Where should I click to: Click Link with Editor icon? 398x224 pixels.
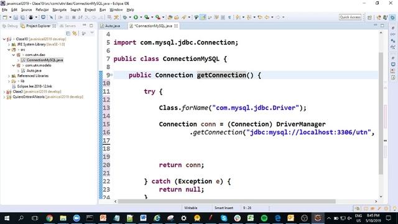click(x=75, y=33)
